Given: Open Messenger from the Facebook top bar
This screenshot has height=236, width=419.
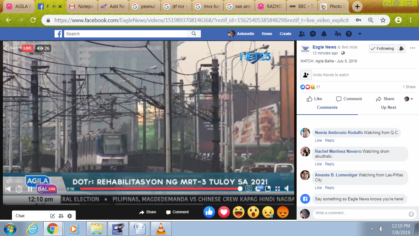Looking at the screenshot, I should (x=313, y=34).
